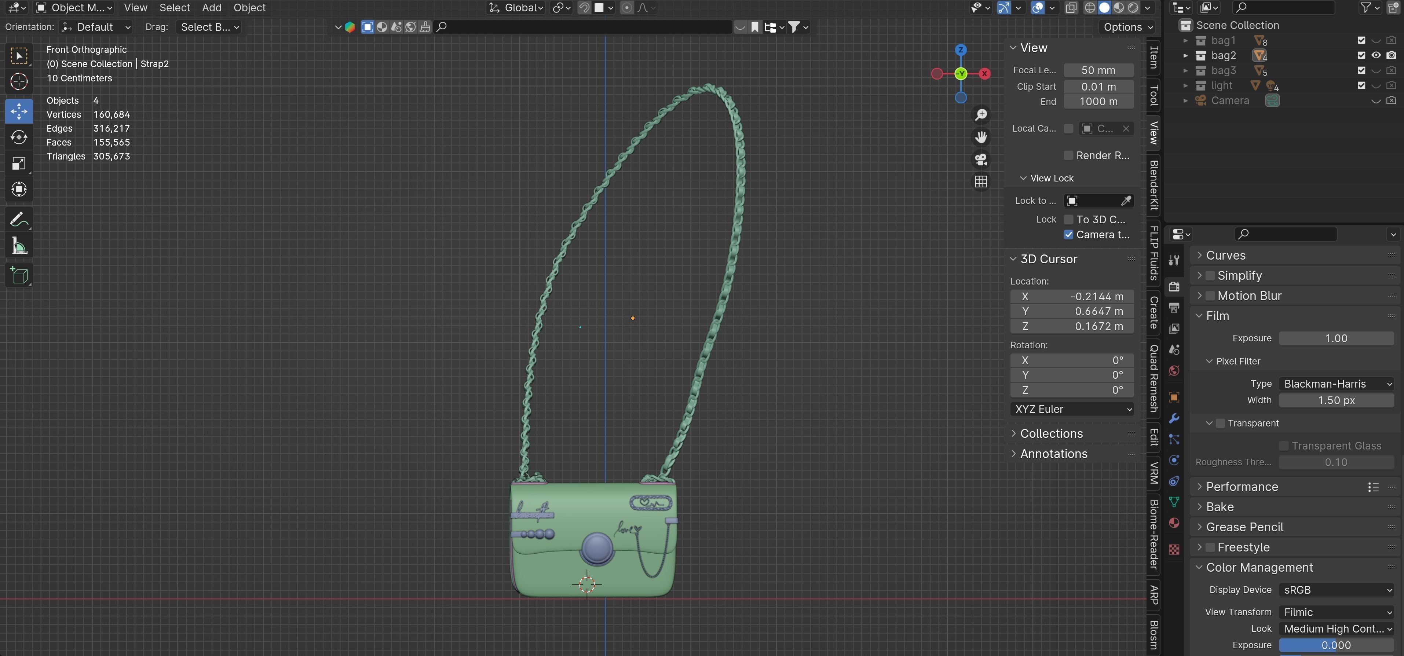Click the hand pan view icon

981,137
